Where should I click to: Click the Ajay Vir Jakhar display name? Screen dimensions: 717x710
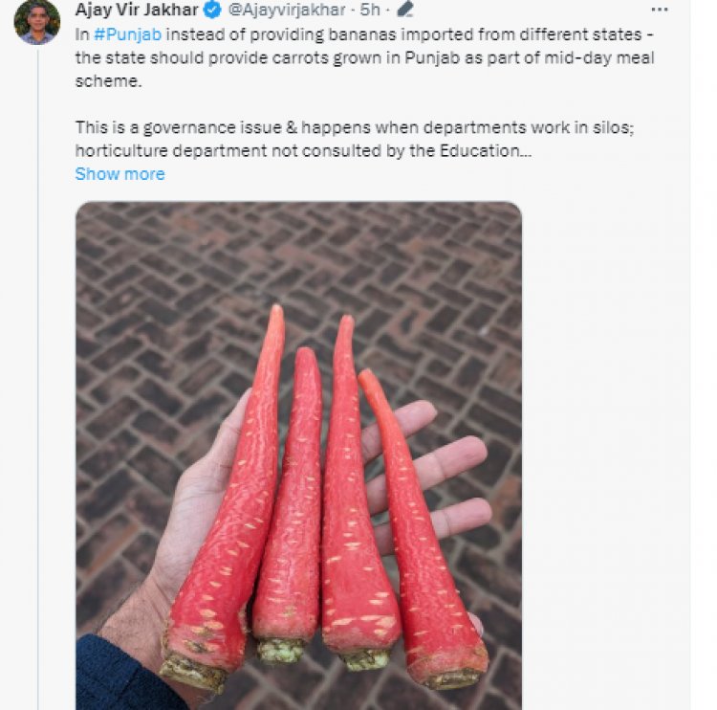click(137, 10)
